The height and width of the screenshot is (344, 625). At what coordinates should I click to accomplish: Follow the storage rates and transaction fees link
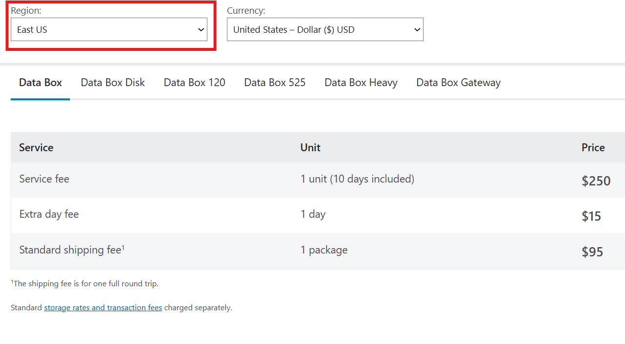[x=103, y=308]
